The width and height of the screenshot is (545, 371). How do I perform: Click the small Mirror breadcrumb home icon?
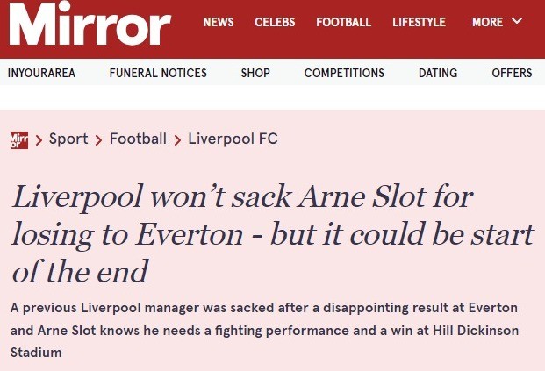[18, 139]
